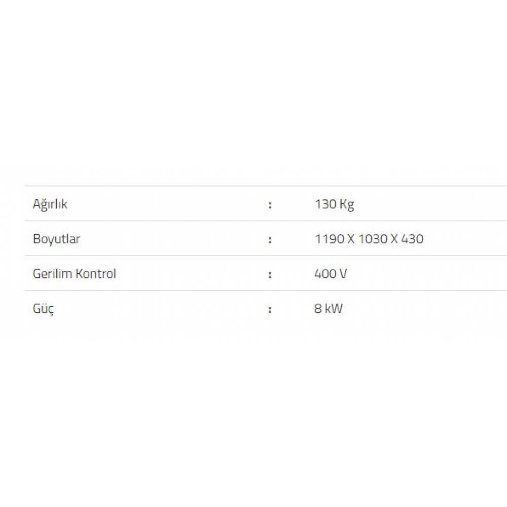Image resolution: width=507 pixels, height=507 pixels.
Task: Click the Güç label
Action: tap(43, 309)
